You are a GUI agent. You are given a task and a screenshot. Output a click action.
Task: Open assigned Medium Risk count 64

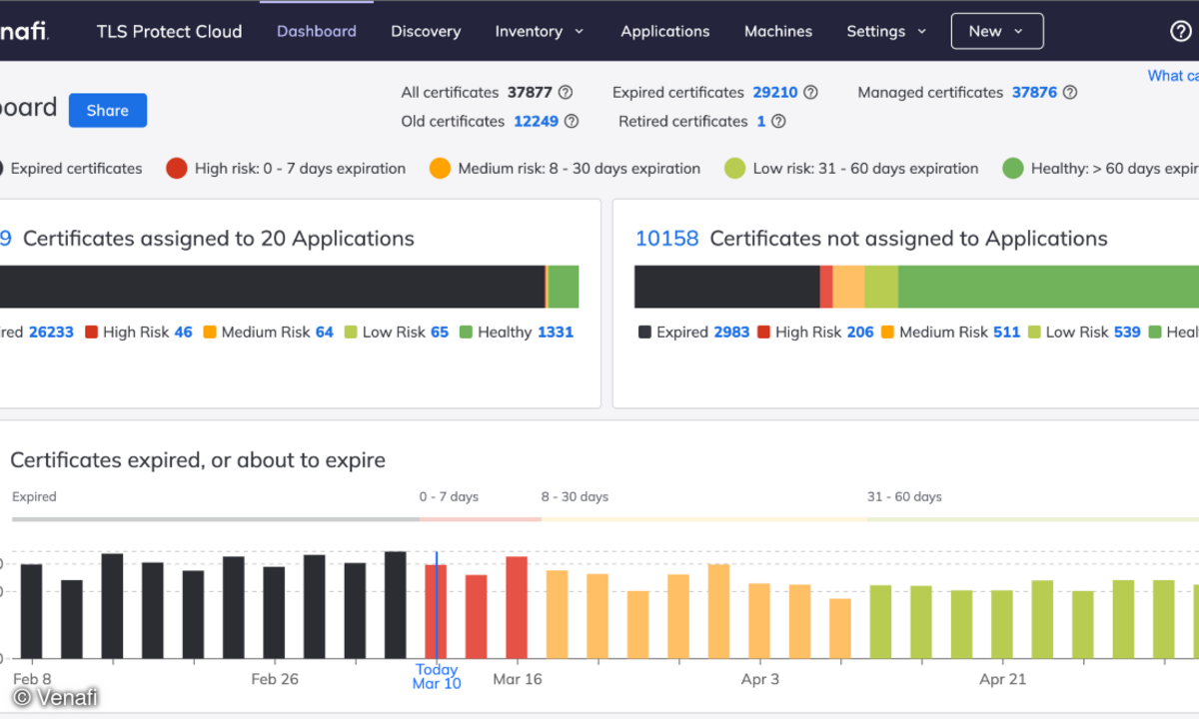325,332
